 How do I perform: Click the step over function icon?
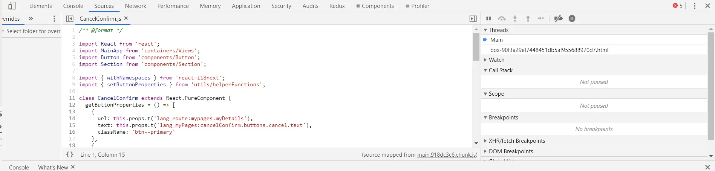(x=502, y=18)
